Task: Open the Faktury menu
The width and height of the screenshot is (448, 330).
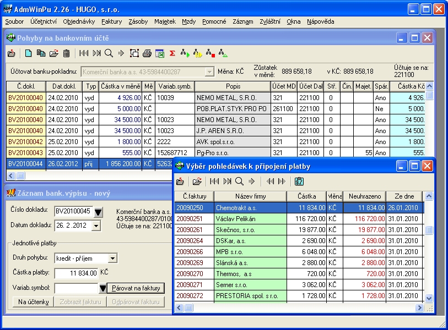Action: pos(111,21)
